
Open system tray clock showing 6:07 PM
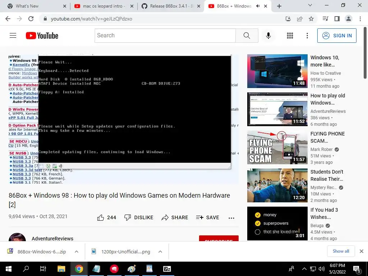point(337,269)
